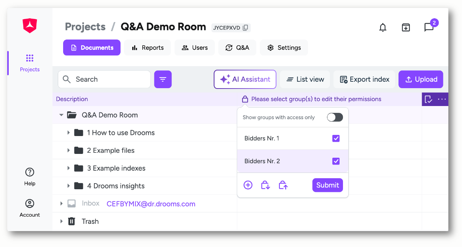Click the Description column header
Viewport: 462px width, 247px height.
72,99
